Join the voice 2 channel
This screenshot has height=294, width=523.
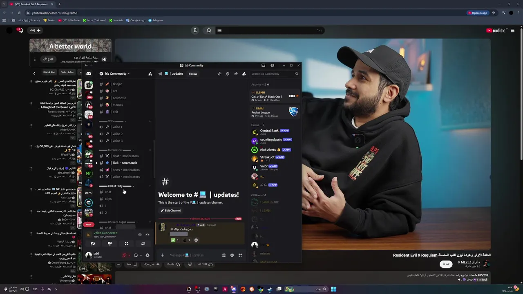point(125,134)
